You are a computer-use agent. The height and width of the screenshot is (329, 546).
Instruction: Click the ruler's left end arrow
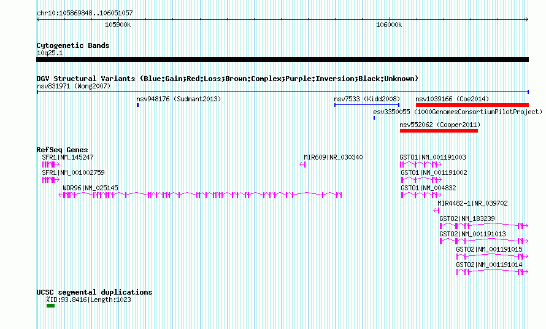[x=38, y=20]
